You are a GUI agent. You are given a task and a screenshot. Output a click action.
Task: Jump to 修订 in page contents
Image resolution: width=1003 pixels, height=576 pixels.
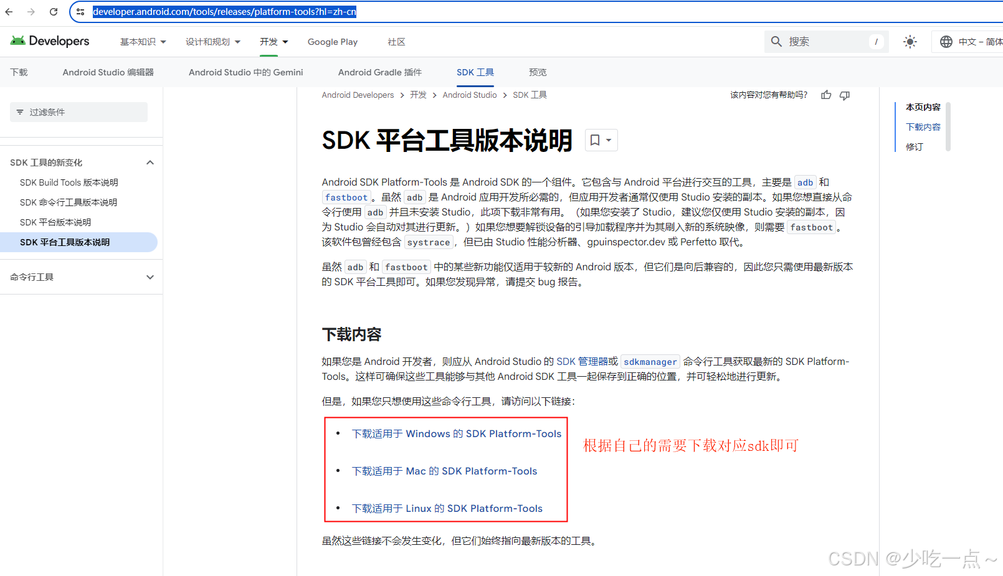click(915, 147)
